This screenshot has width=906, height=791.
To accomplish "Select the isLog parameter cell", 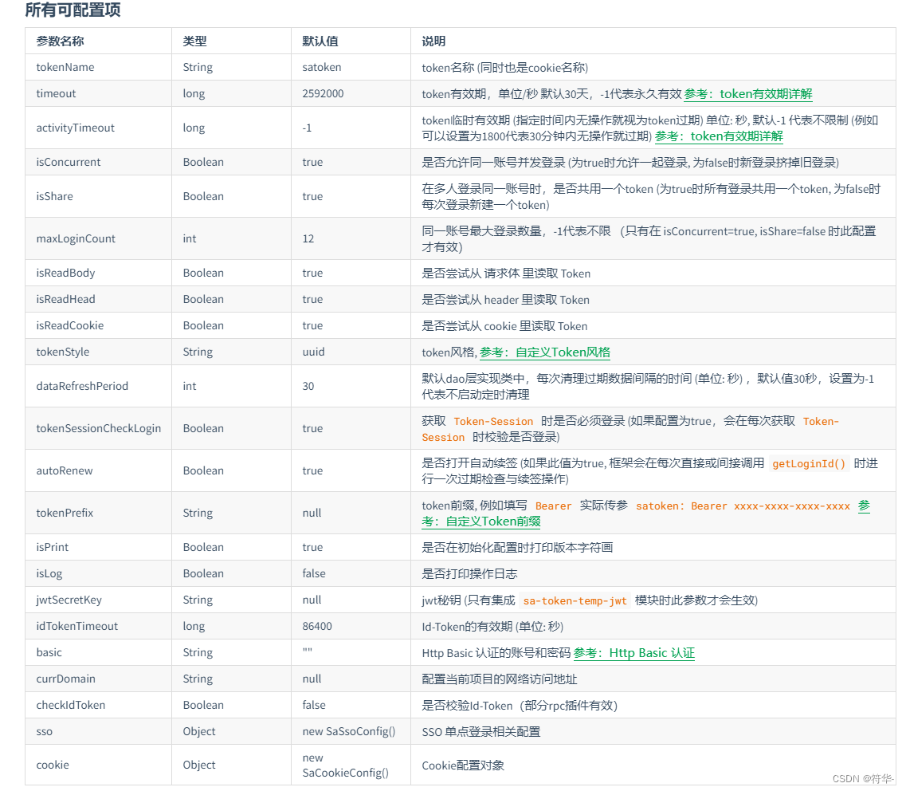I will click(98, 573).
